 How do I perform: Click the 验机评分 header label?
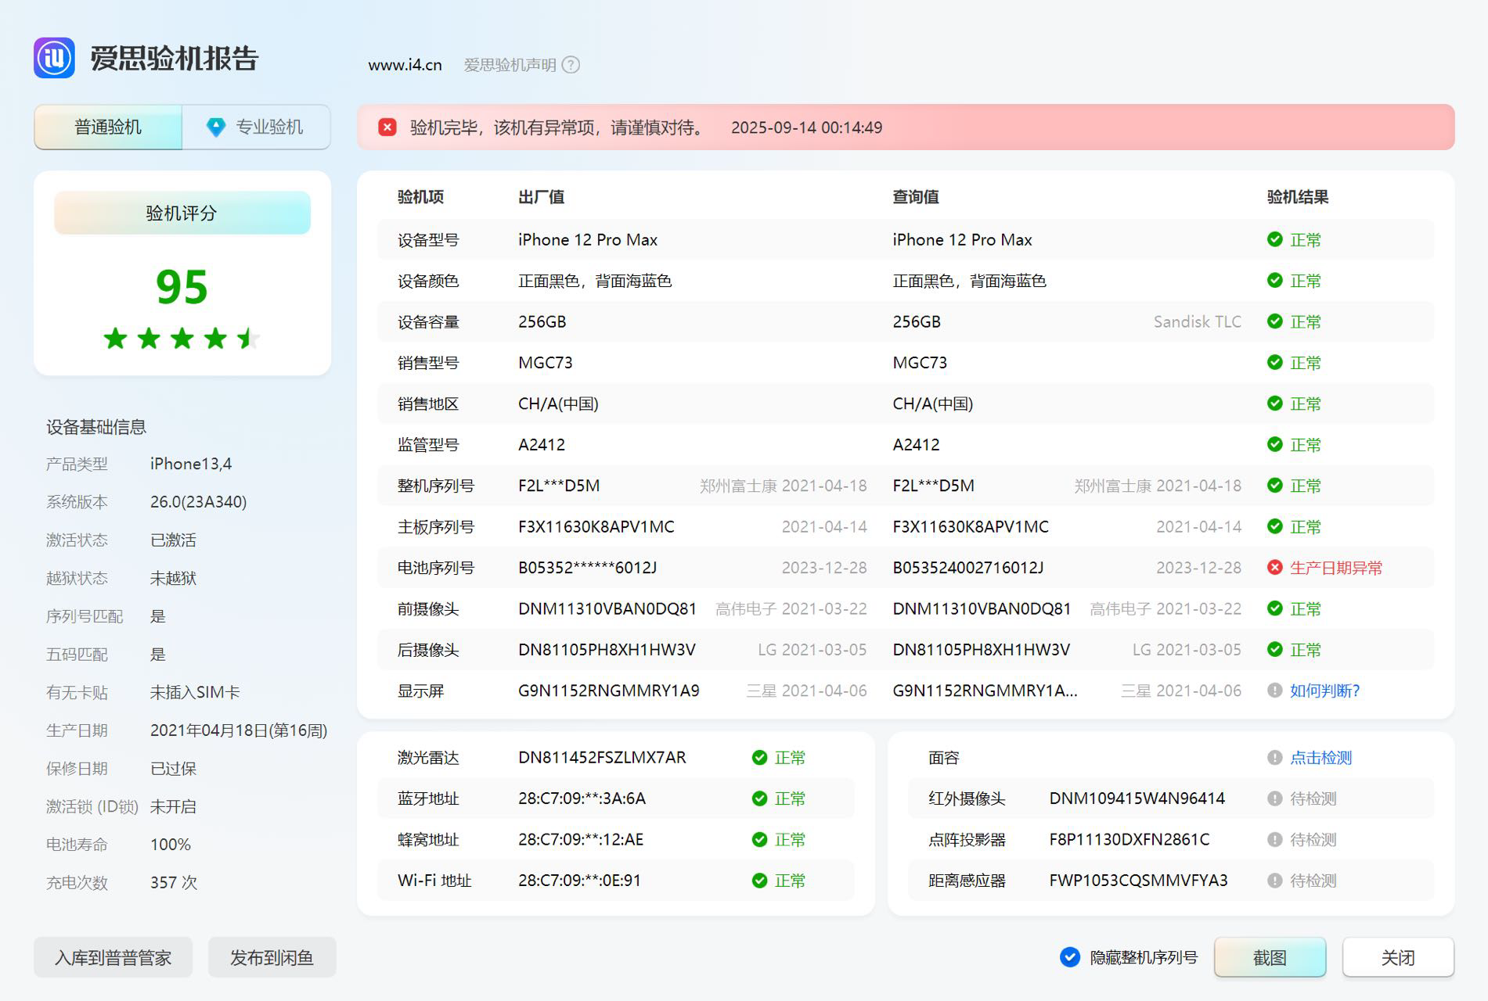(x=182, y=213)
